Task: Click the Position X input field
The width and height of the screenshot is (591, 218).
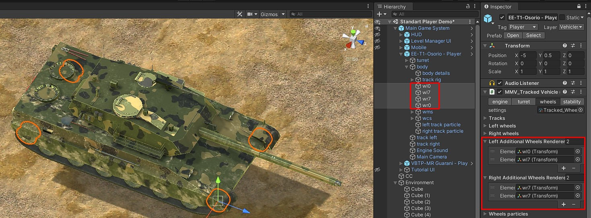Action: point(528,56)
